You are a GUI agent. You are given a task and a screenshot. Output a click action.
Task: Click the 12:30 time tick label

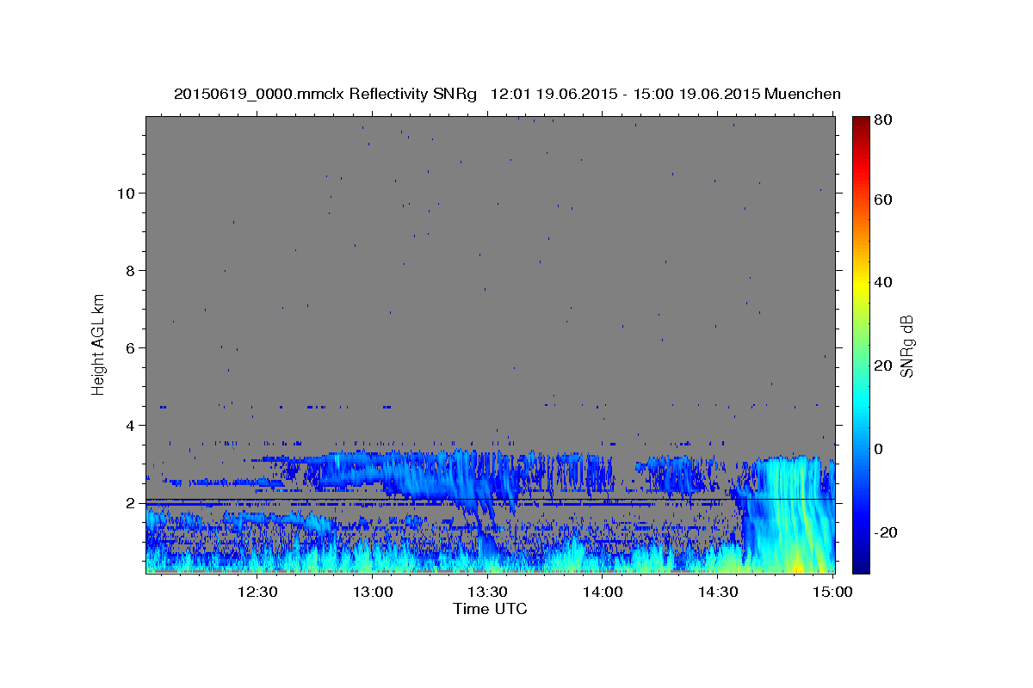pos(257,592)
